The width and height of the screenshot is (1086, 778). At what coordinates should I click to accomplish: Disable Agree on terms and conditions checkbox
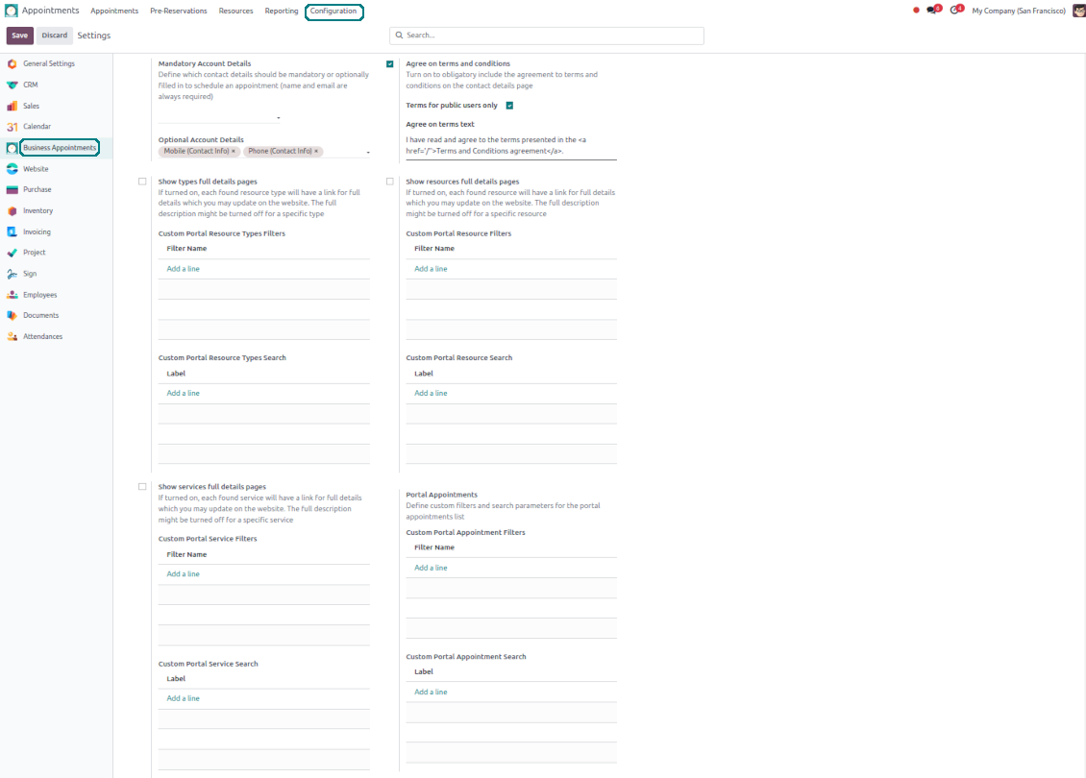[x=390, y=64]
